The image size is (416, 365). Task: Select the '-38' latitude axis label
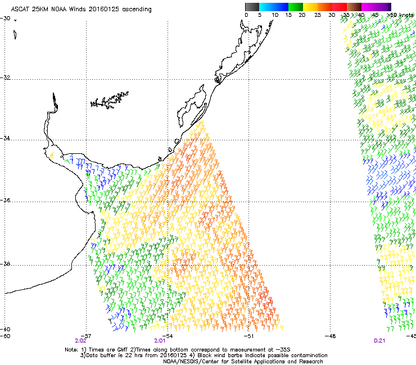pos(5,264)
